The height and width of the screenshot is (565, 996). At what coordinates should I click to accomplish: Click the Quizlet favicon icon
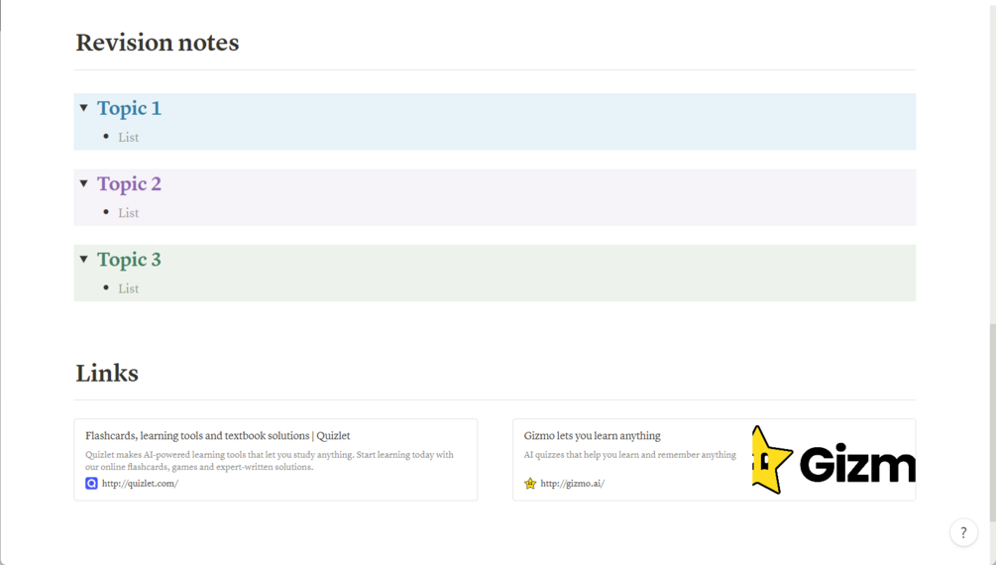click(91, 484)
